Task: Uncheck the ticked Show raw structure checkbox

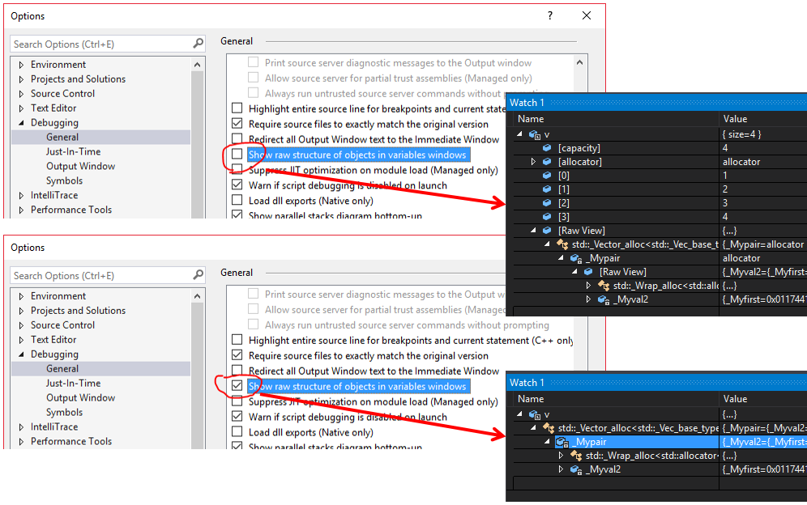Action: pyautogui.click(x=237, y=386)
